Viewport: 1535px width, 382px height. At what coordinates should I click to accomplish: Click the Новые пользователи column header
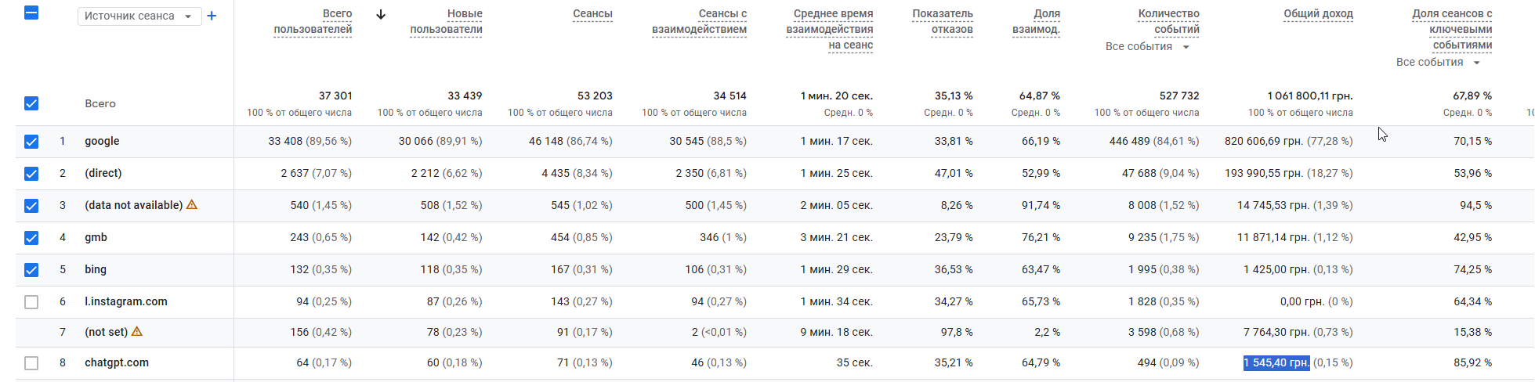[446, 22]
